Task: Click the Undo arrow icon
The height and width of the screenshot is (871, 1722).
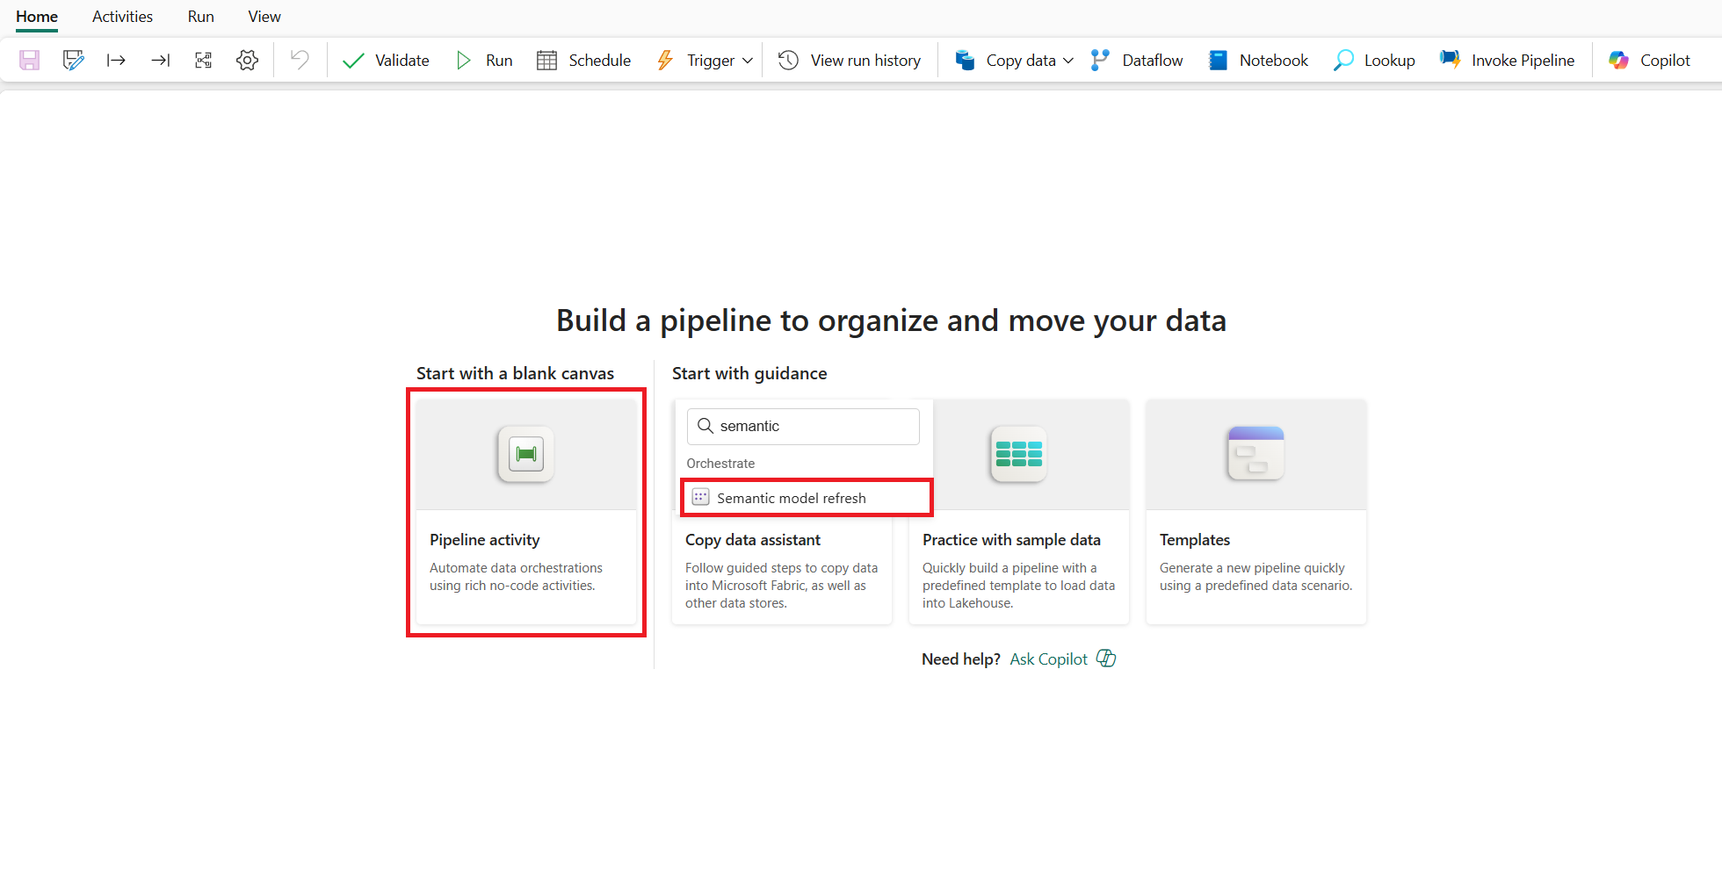Action: [300, 60]
